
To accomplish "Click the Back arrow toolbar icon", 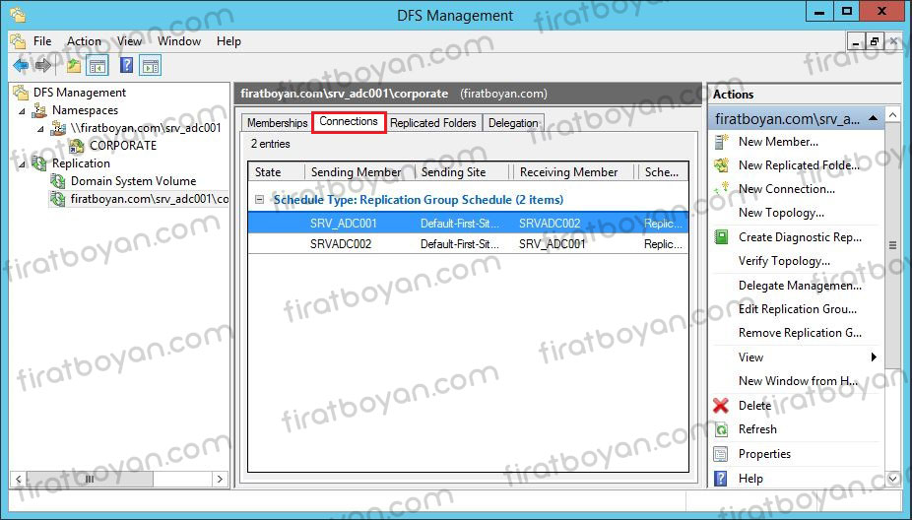I will [21, 66].
